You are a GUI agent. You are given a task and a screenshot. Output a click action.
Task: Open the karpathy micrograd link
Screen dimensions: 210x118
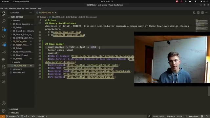89,74
